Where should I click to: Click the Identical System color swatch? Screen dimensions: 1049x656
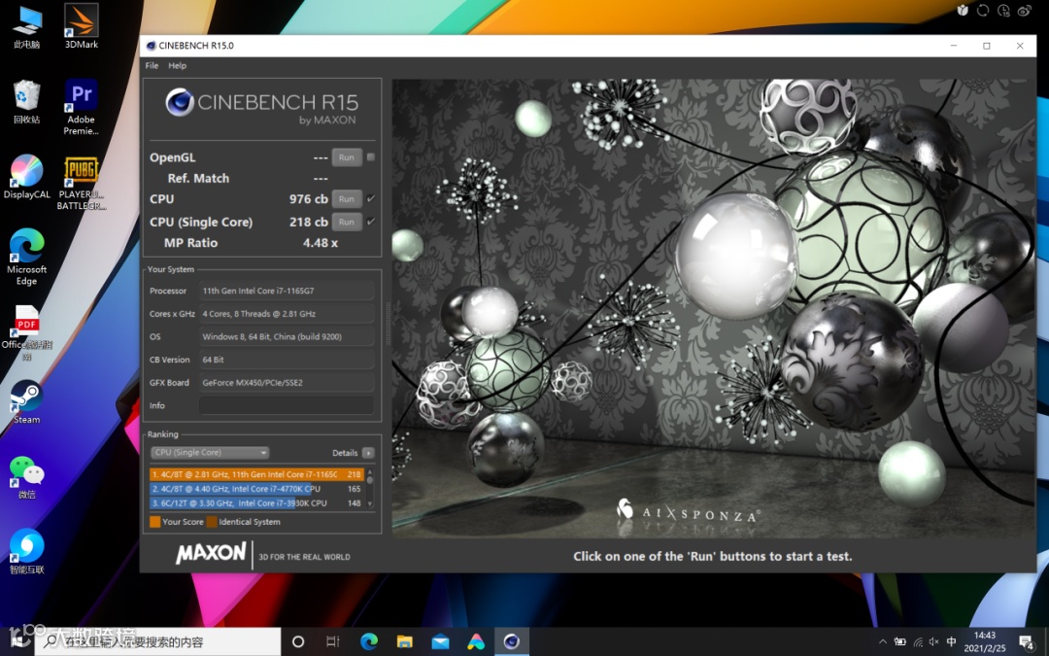[x=212, y=522]
